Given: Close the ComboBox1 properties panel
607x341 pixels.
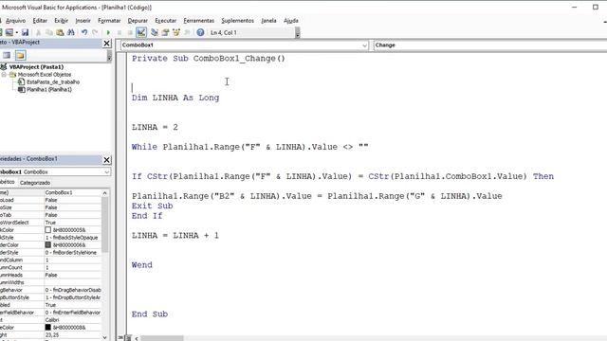Looking at the screenshot, I should tap(107, 160).
